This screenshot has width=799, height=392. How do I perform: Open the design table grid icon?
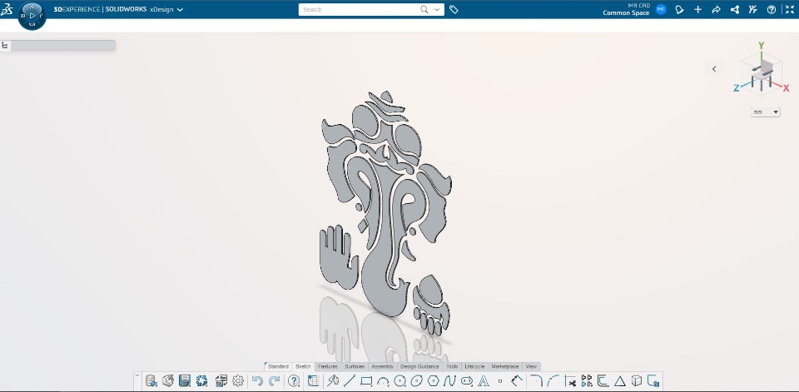pos(314,381)
